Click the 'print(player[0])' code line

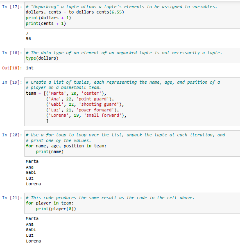click(56, 209)
